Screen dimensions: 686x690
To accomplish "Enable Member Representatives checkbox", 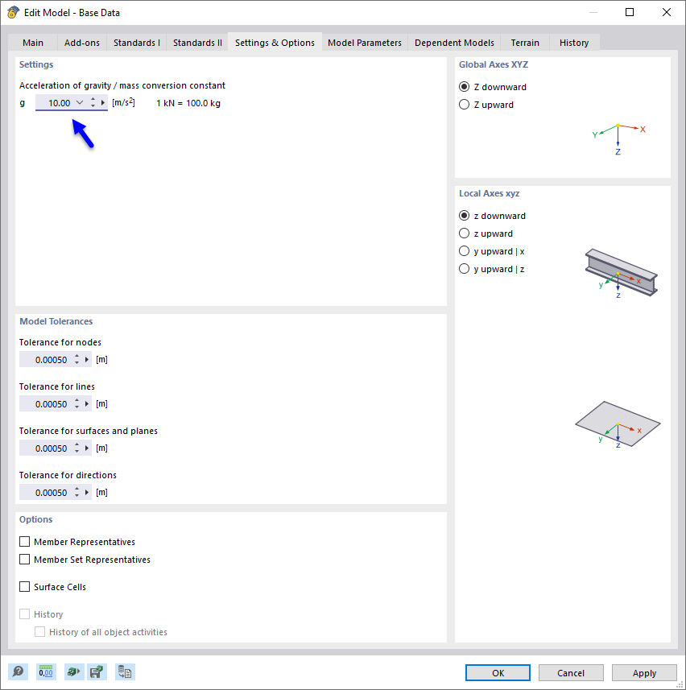I will [x=25, y=541].
